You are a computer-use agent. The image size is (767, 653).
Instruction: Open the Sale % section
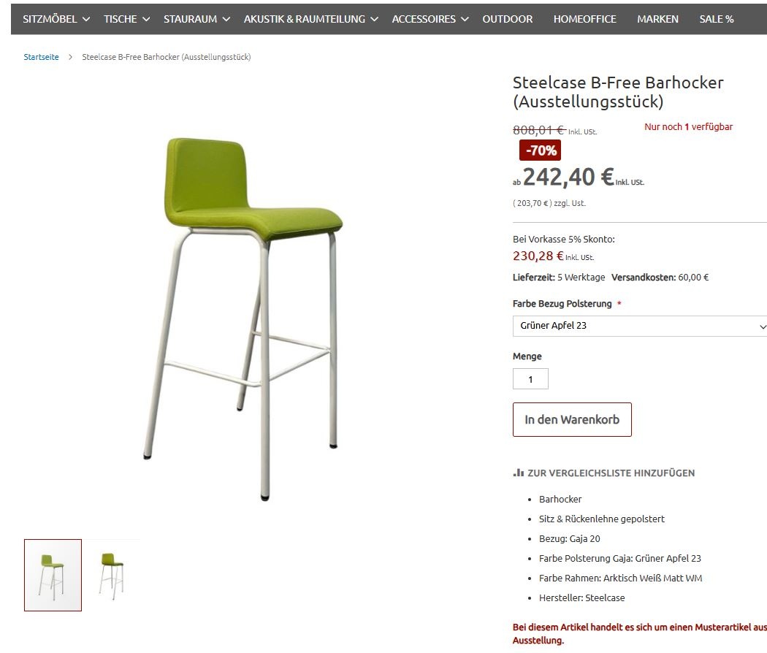pyautogui.click(x=716, y=19)
